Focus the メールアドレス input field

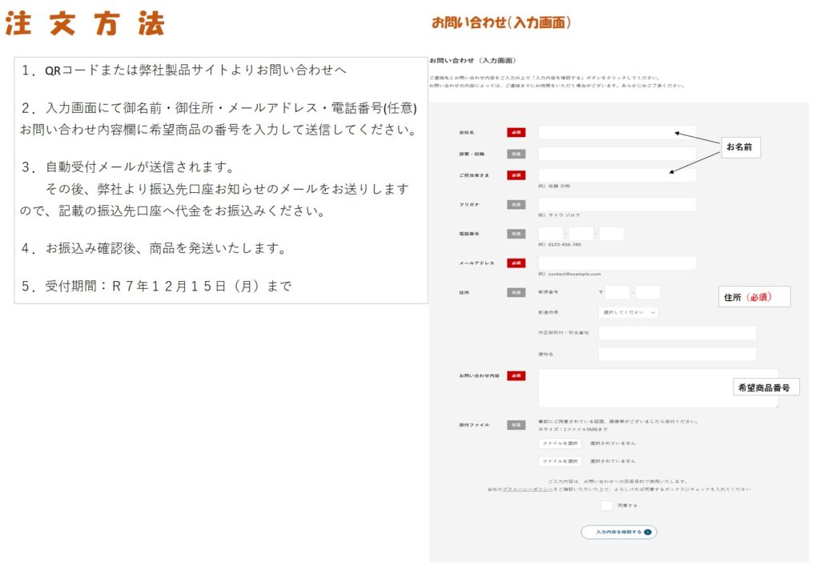[x=617, y=263]
